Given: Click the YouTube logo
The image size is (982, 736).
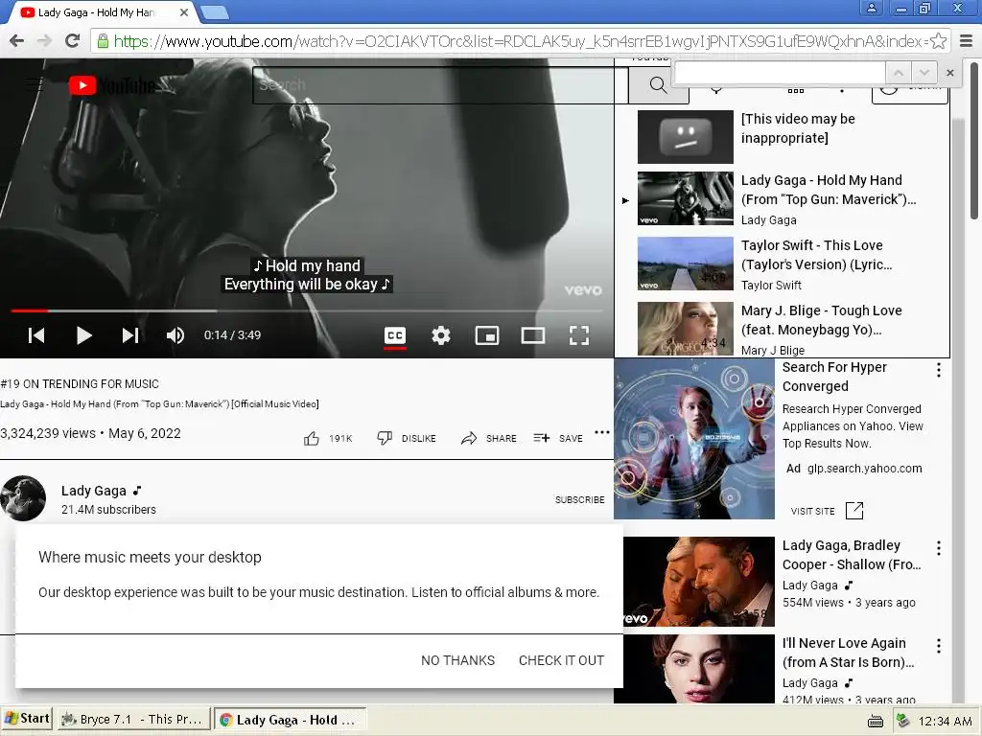Looking at the screenshot, I should (111, 85).
